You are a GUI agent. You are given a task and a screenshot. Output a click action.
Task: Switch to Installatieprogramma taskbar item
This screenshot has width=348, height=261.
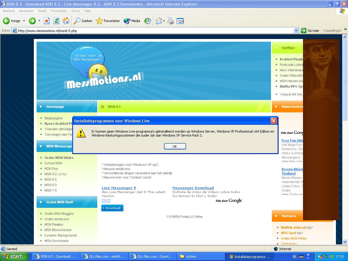pos(249,256)
